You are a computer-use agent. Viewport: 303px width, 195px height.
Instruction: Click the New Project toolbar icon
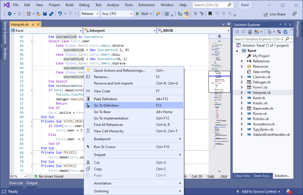click(28, 14)
